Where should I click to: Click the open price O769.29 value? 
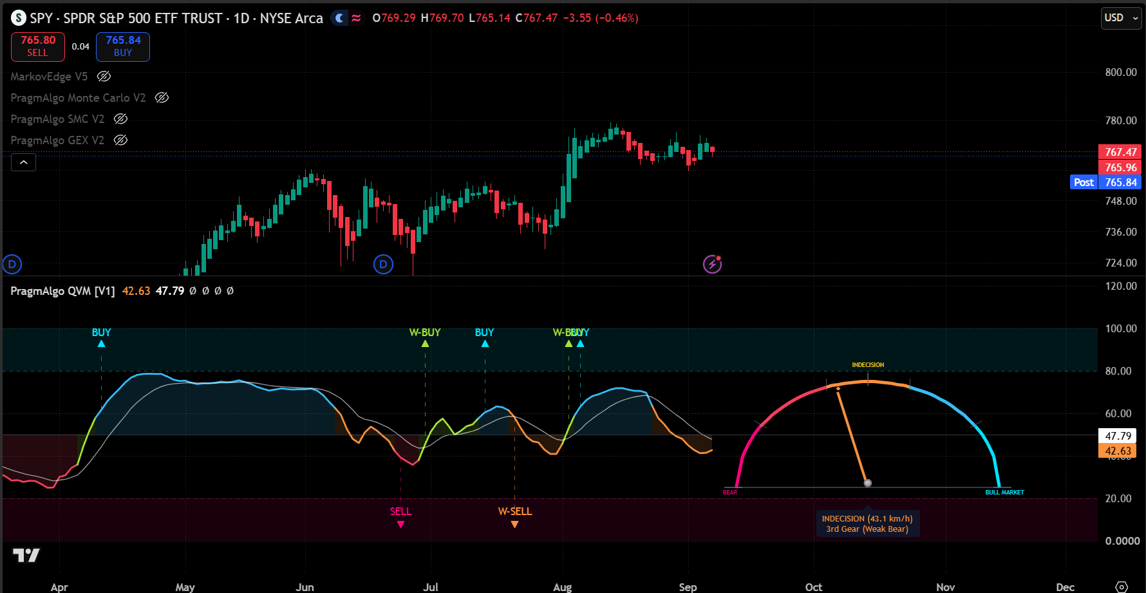tap(394, 18)
